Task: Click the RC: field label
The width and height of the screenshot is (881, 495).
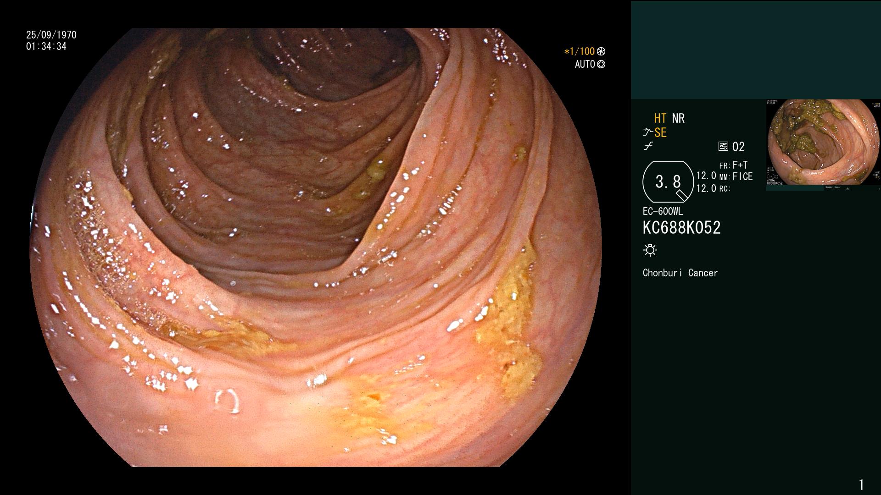Action: coord(725,188)
